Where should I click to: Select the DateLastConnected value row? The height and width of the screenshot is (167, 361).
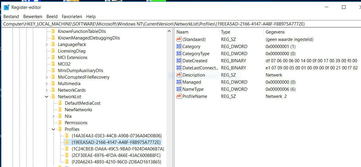(x=267, y=68)
